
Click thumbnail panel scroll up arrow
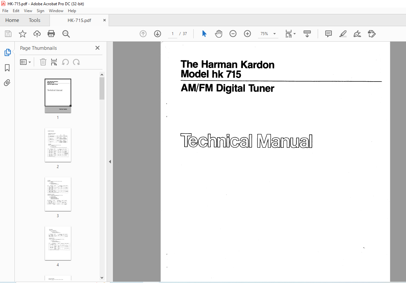pos(102,75)
